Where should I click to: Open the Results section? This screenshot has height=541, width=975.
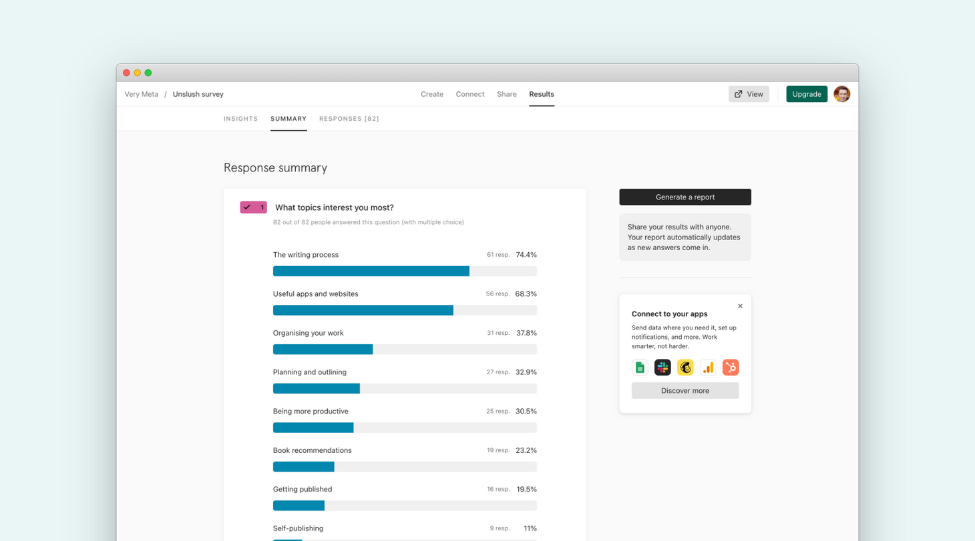pyautogui.click(x=542, y=94)
